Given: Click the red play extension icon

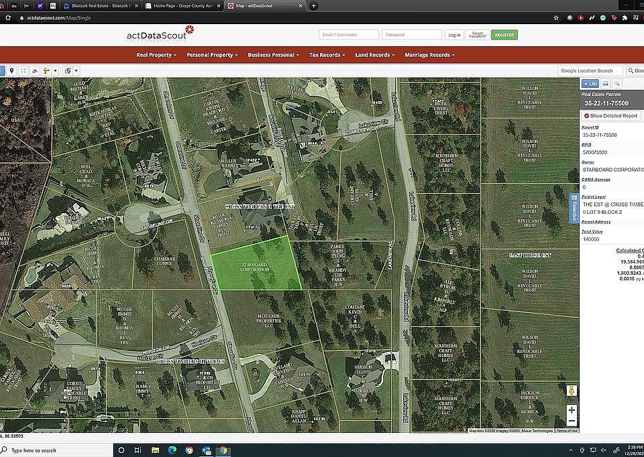Looking at the screenshot, I should [581, 17].
